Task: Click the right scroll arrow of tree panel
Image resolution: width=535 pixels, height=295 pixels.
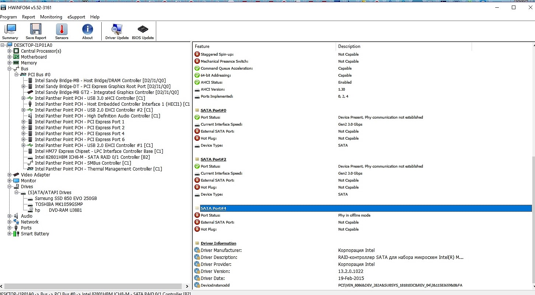Action: (x=187, y=286)
